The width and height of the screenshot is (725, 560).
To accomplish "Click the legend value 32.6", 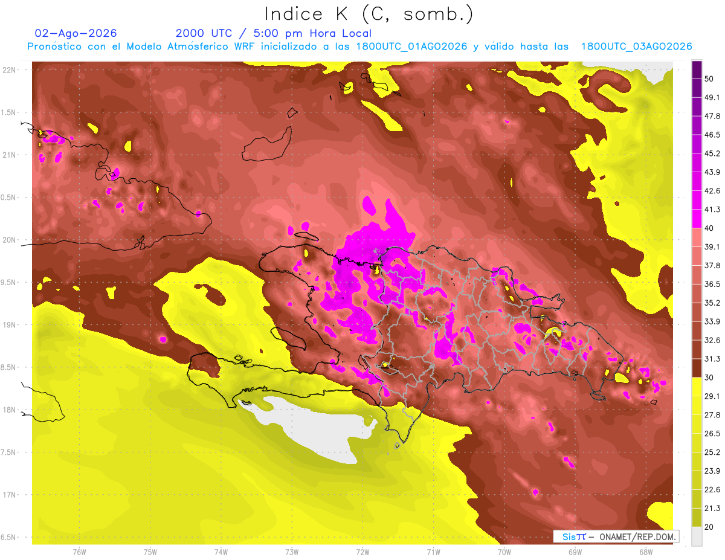I will click(x=712, y=340).
